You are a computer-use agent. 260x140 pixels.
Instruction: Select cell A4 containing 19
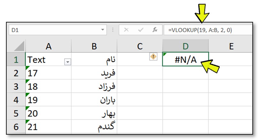[48, 100]
